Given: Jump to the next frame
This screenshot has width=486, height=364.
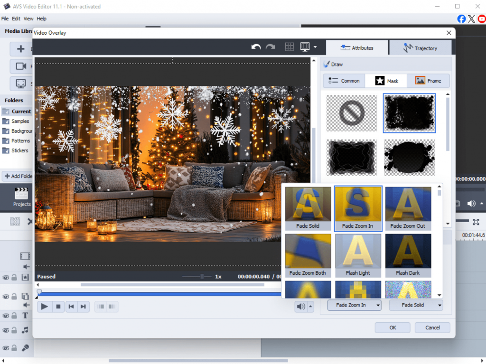Looking at the screenshot, I should pyautogui.click(x=83, y=307).
